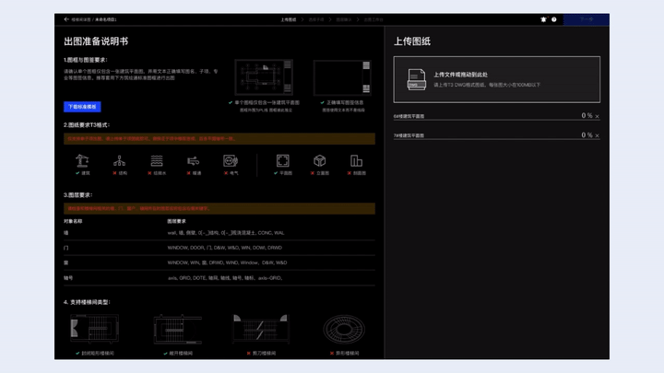Click the upload drop zone box

tap(496, 79)
